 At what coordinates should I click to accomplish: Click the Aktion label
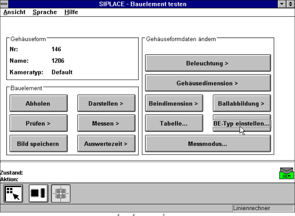(x=9, y=179)
